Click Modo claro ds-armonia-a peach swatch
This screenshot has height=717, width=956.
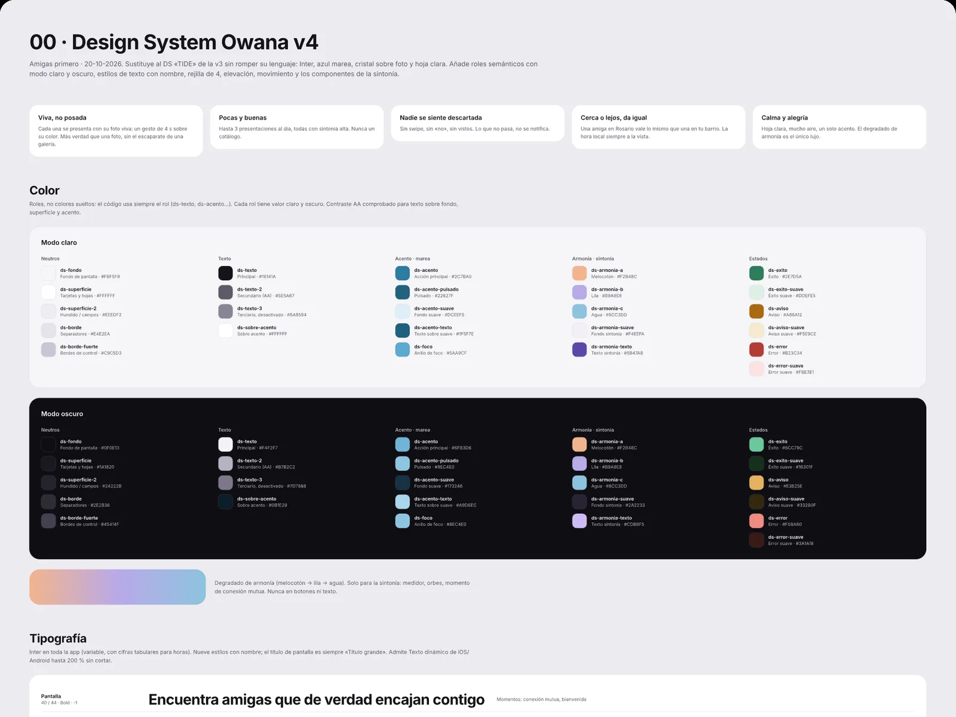(580, 273)
